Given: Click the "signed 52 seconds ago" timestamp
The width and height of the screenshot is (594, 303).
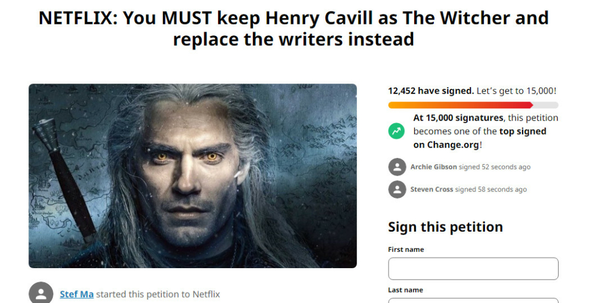Looking at the screenshot, I should coord(494,167).
